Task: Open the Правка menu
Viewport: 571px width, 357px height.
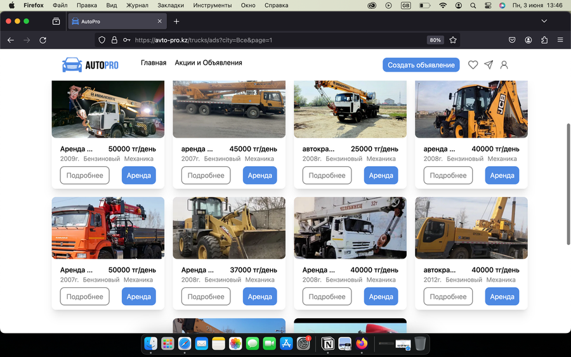Action: [x=87, y=6]
